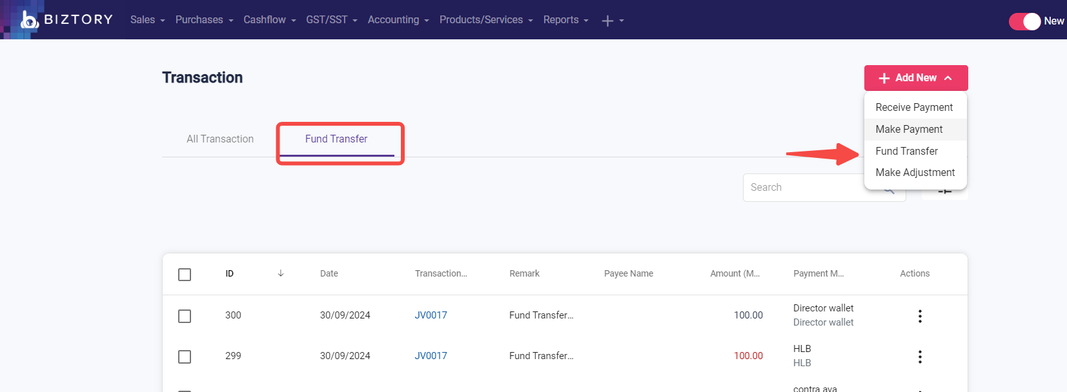Image resolution: width=1067 pixels, height=392 pixels.
Task: Click the Amount column header
Action: tap(735, 273)
